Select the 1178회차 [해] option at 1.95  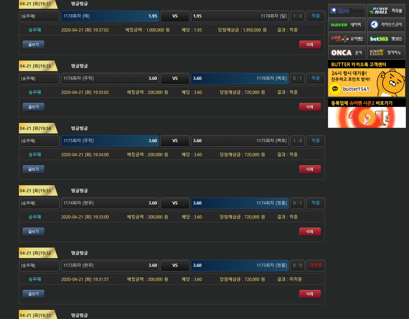110,16
